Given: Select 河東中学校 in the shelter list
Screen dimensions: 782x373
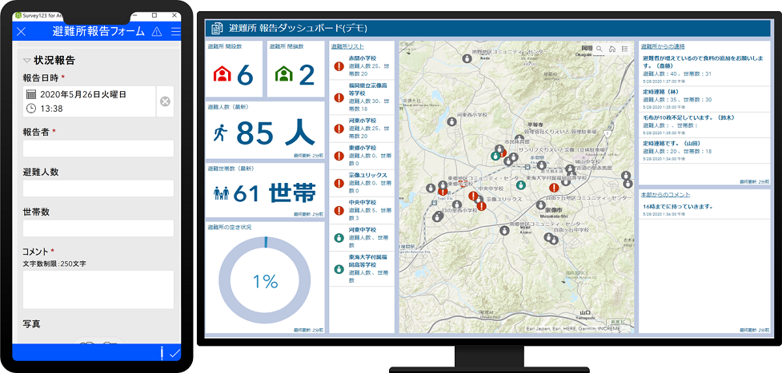Looking at the screenshot, I should (x=362, y=237).
